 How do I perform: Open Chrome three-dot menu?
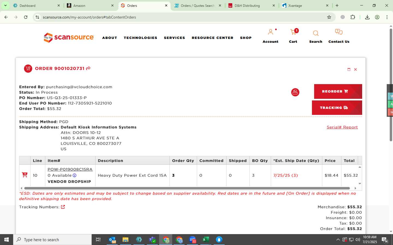(x=387, y=17)
